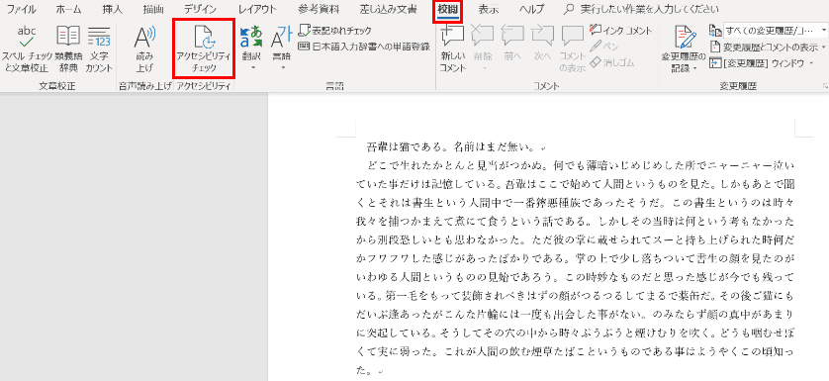Switch to the 描画 tab
The width and height of the screenshot is (829, 381).
pos(154,10)
